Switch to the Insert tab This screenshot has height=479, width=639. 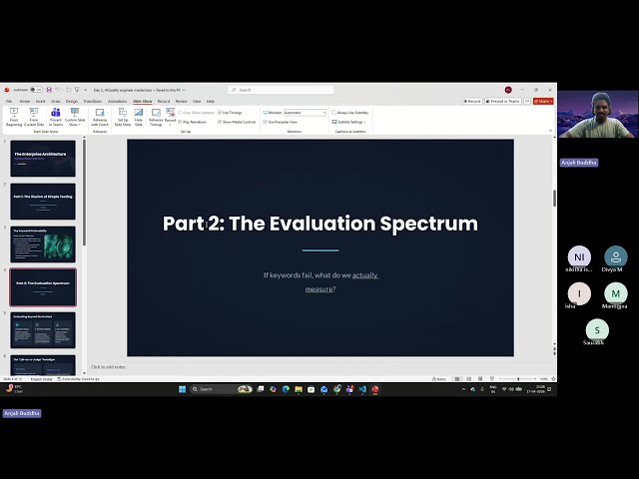pos(40,101)
